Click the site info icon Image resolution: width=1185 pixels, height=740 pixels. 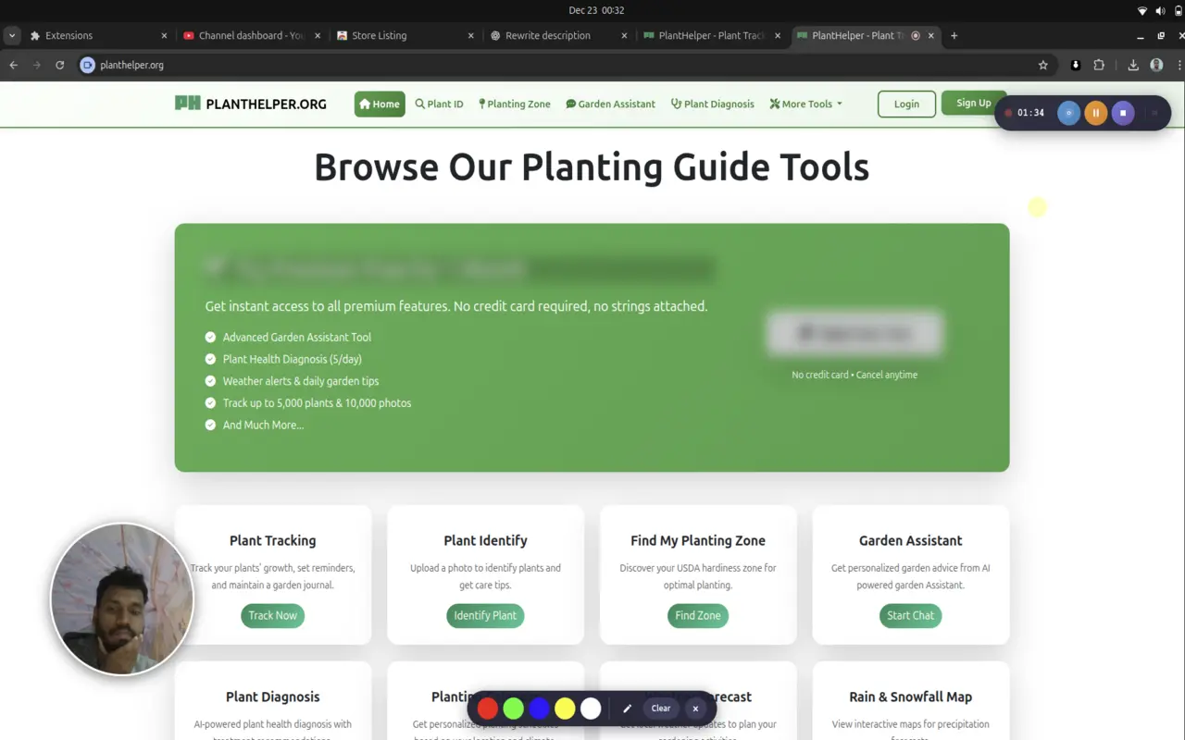pyautogui.click(x=87, y=65)
